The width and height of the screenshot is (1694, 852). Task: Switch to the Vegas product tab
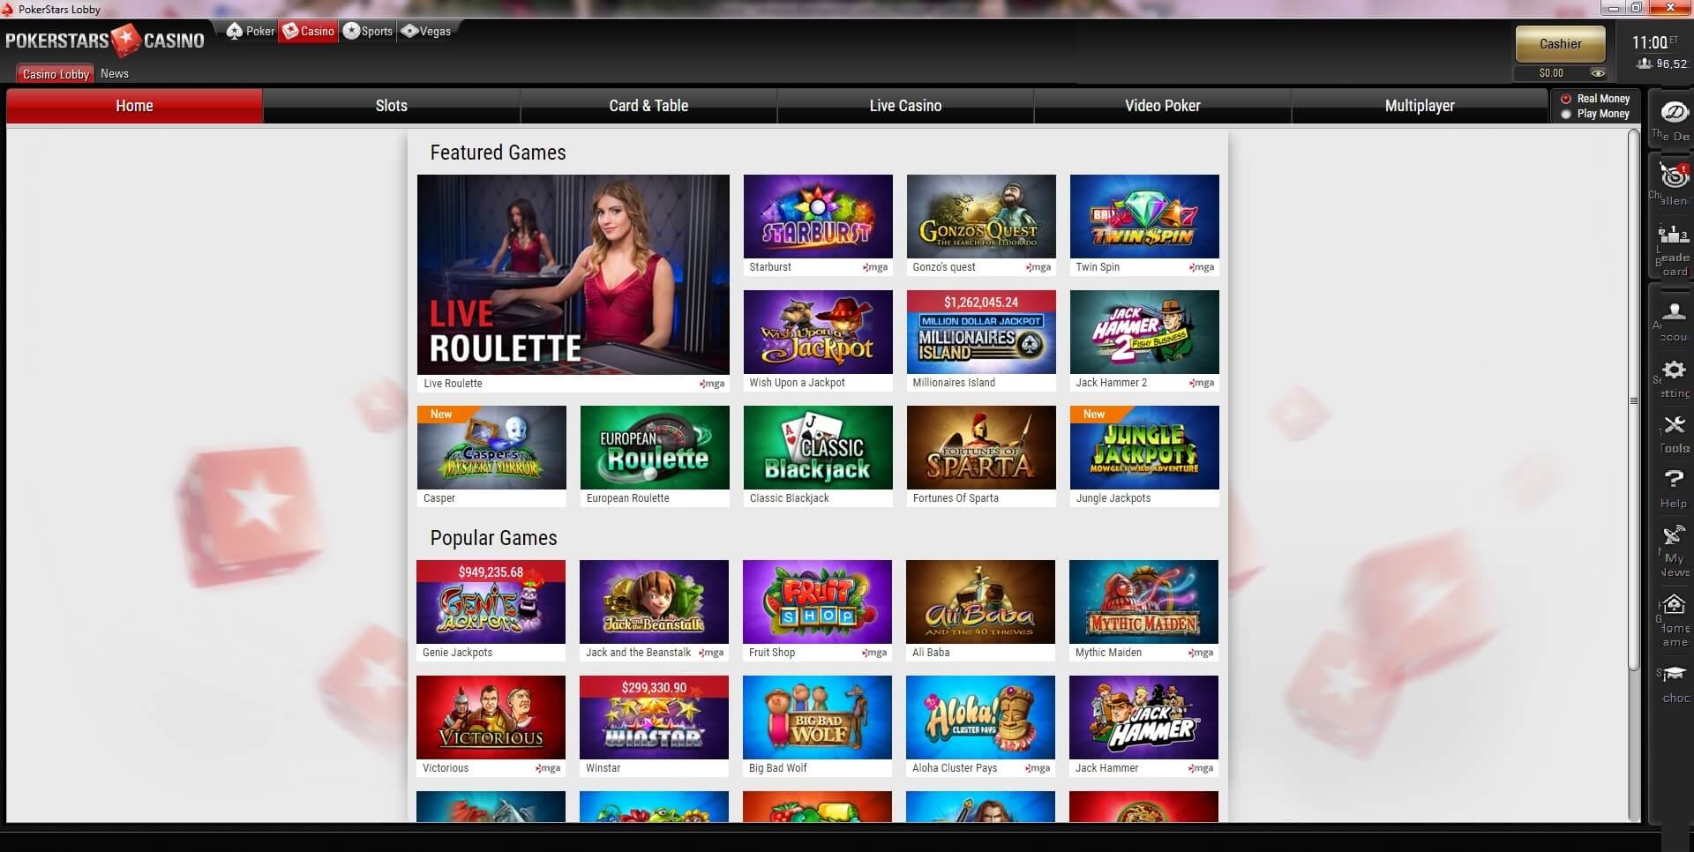tap(426, 31)
